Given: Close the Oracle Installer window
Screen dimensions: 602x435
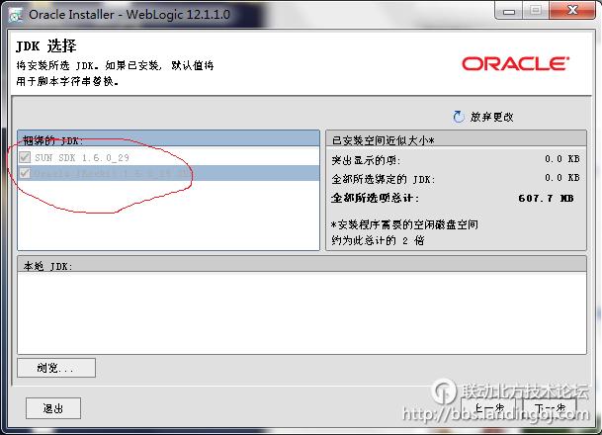Looking at the screenshot, I should coord(572,10).
